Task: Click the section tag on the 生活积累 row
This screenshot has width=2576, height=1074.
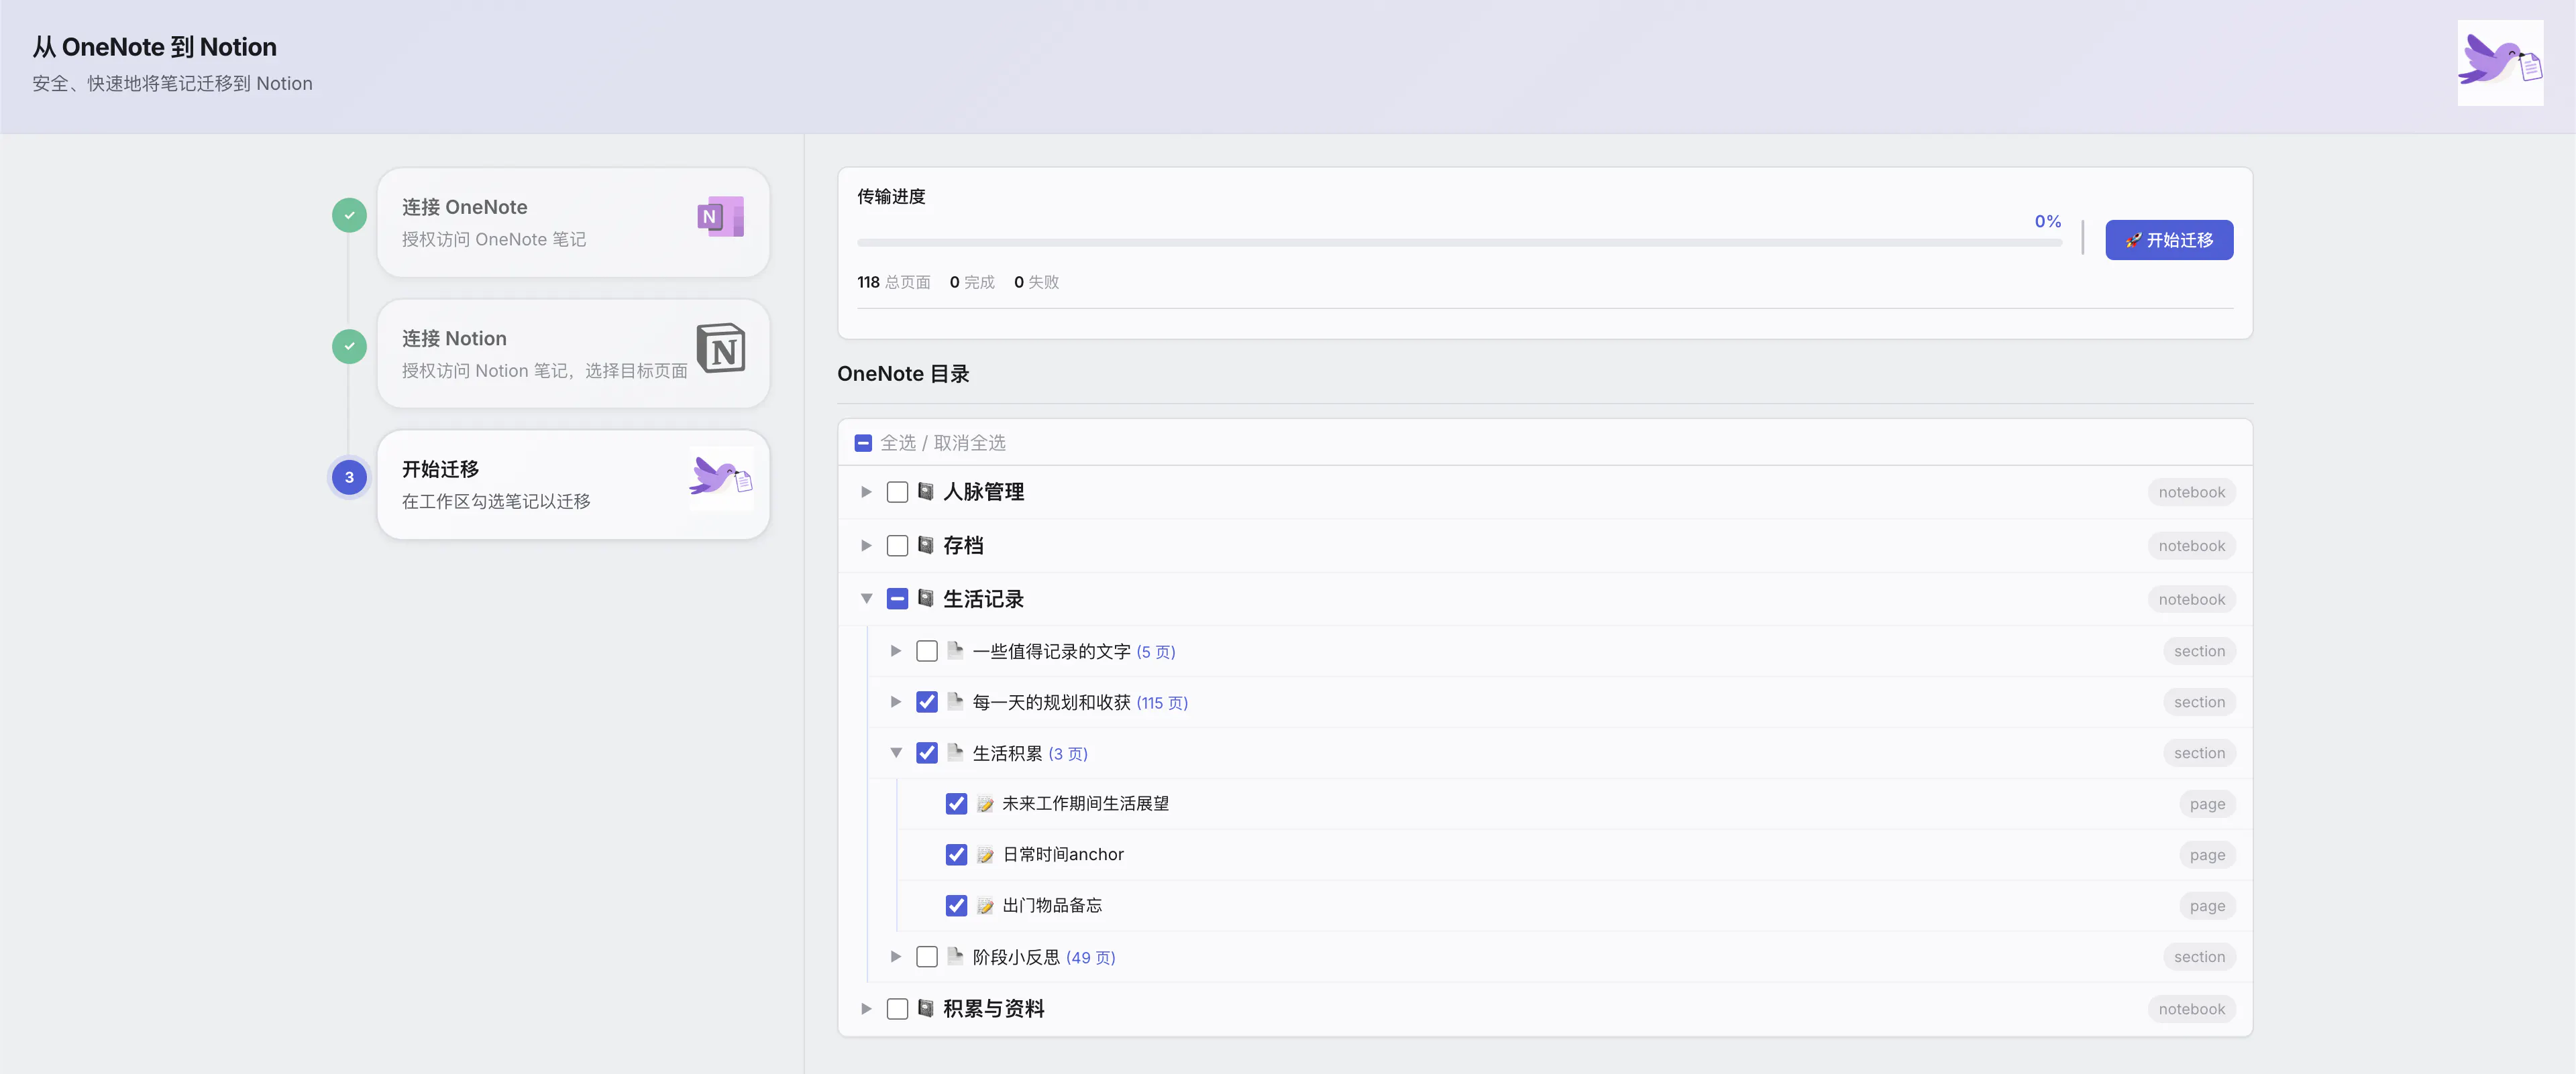Action: click(x=2199, y=754)
